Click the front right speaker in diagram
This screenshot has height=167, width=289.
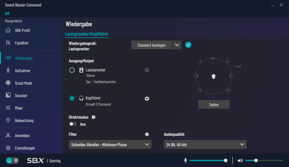(228, 61)
